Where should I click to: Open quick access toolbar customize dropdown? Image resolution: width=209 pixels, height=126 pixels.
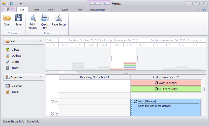click(x=21, y=4)
